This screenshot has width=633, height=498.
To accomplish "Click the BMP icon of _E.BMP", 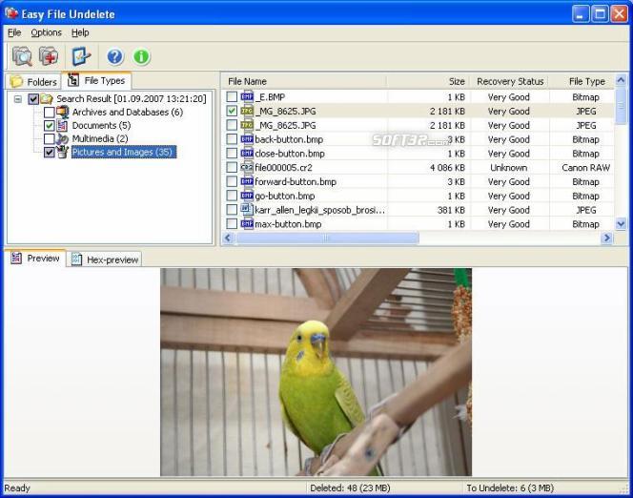I will pyautogui.click(x=247, y=97).
